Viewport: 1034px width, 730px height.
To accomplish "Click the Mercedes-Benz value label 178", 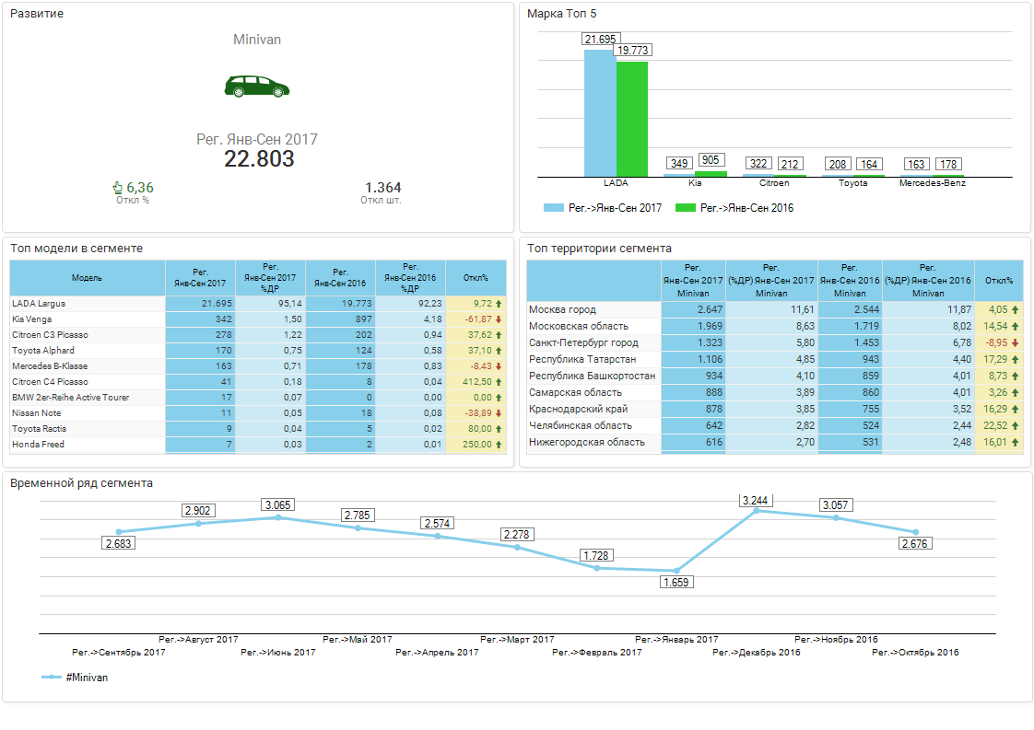I will (948, 164).
